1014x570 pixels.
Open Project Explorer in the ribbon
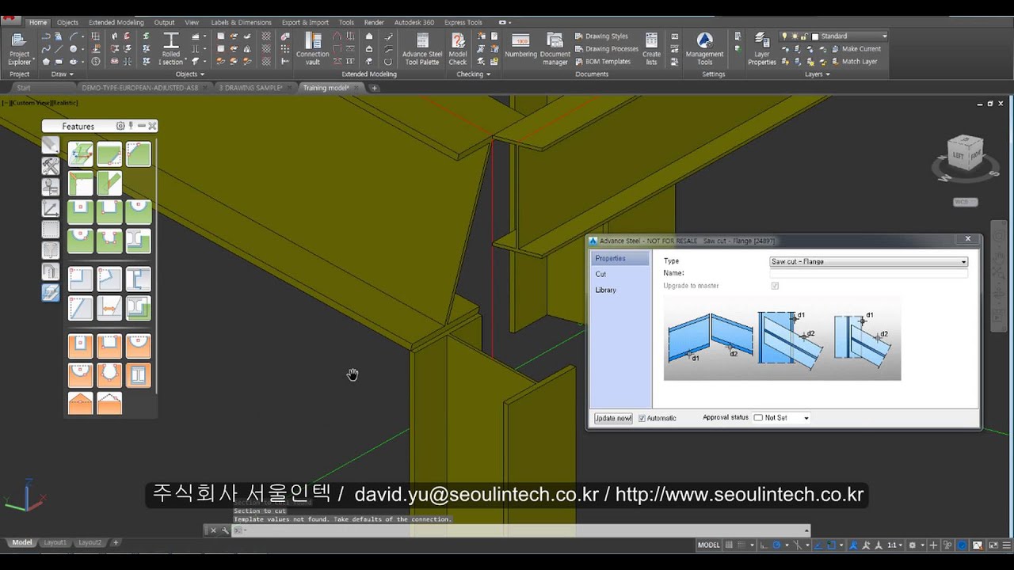click(19, 49)
